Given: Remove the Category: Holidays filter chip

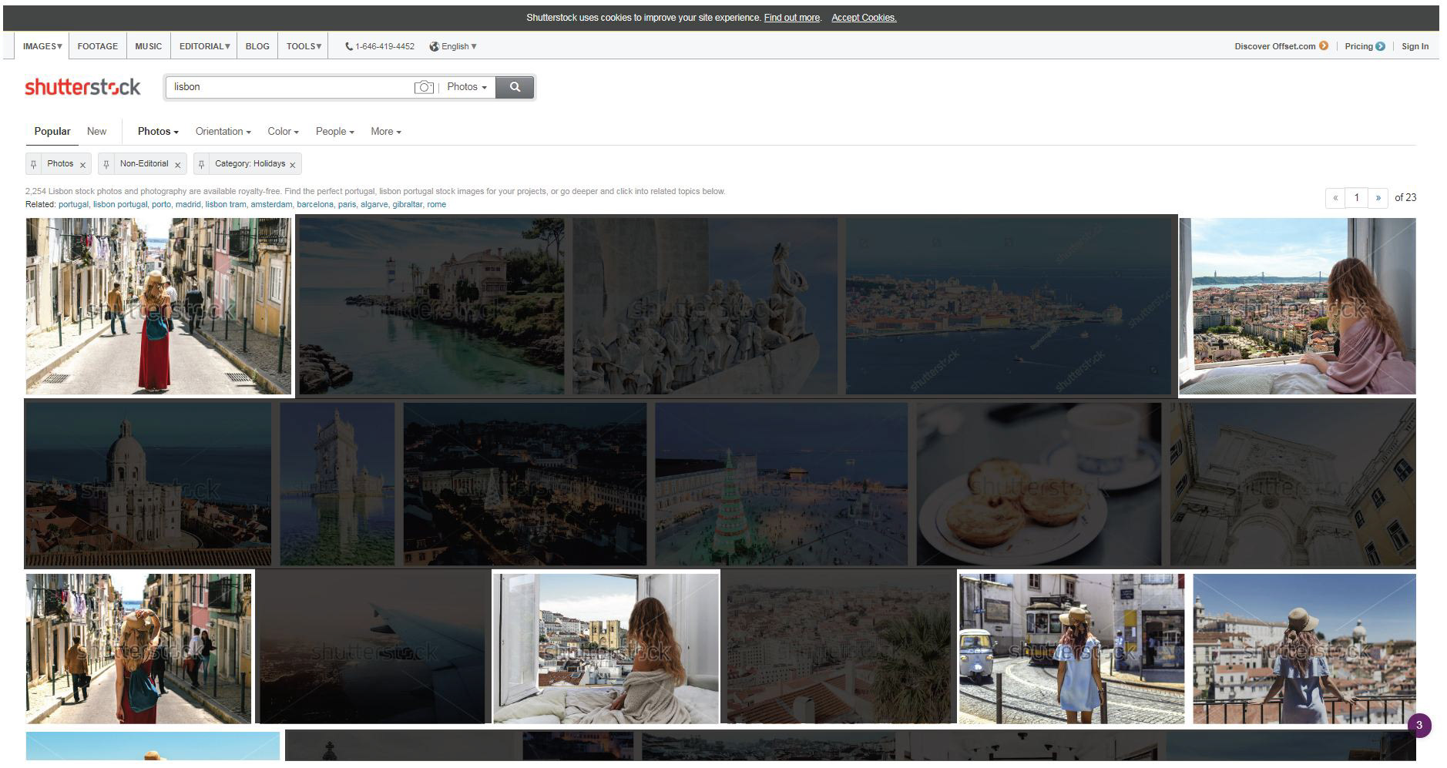Looking at the screenshot, I should (x=292, y=165).
